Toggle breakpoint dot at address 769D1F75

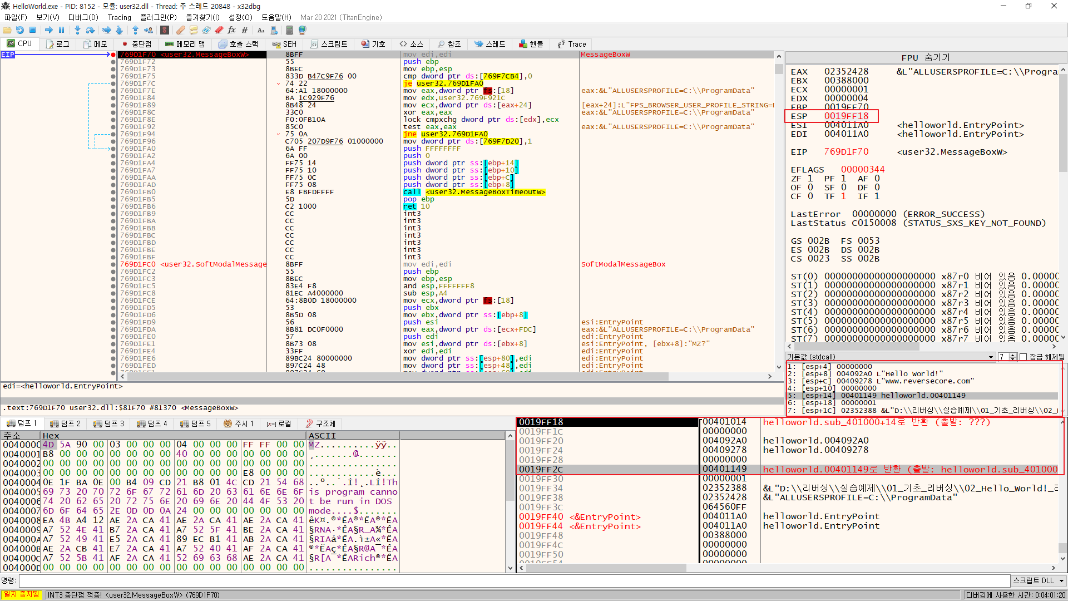point(113,76)
